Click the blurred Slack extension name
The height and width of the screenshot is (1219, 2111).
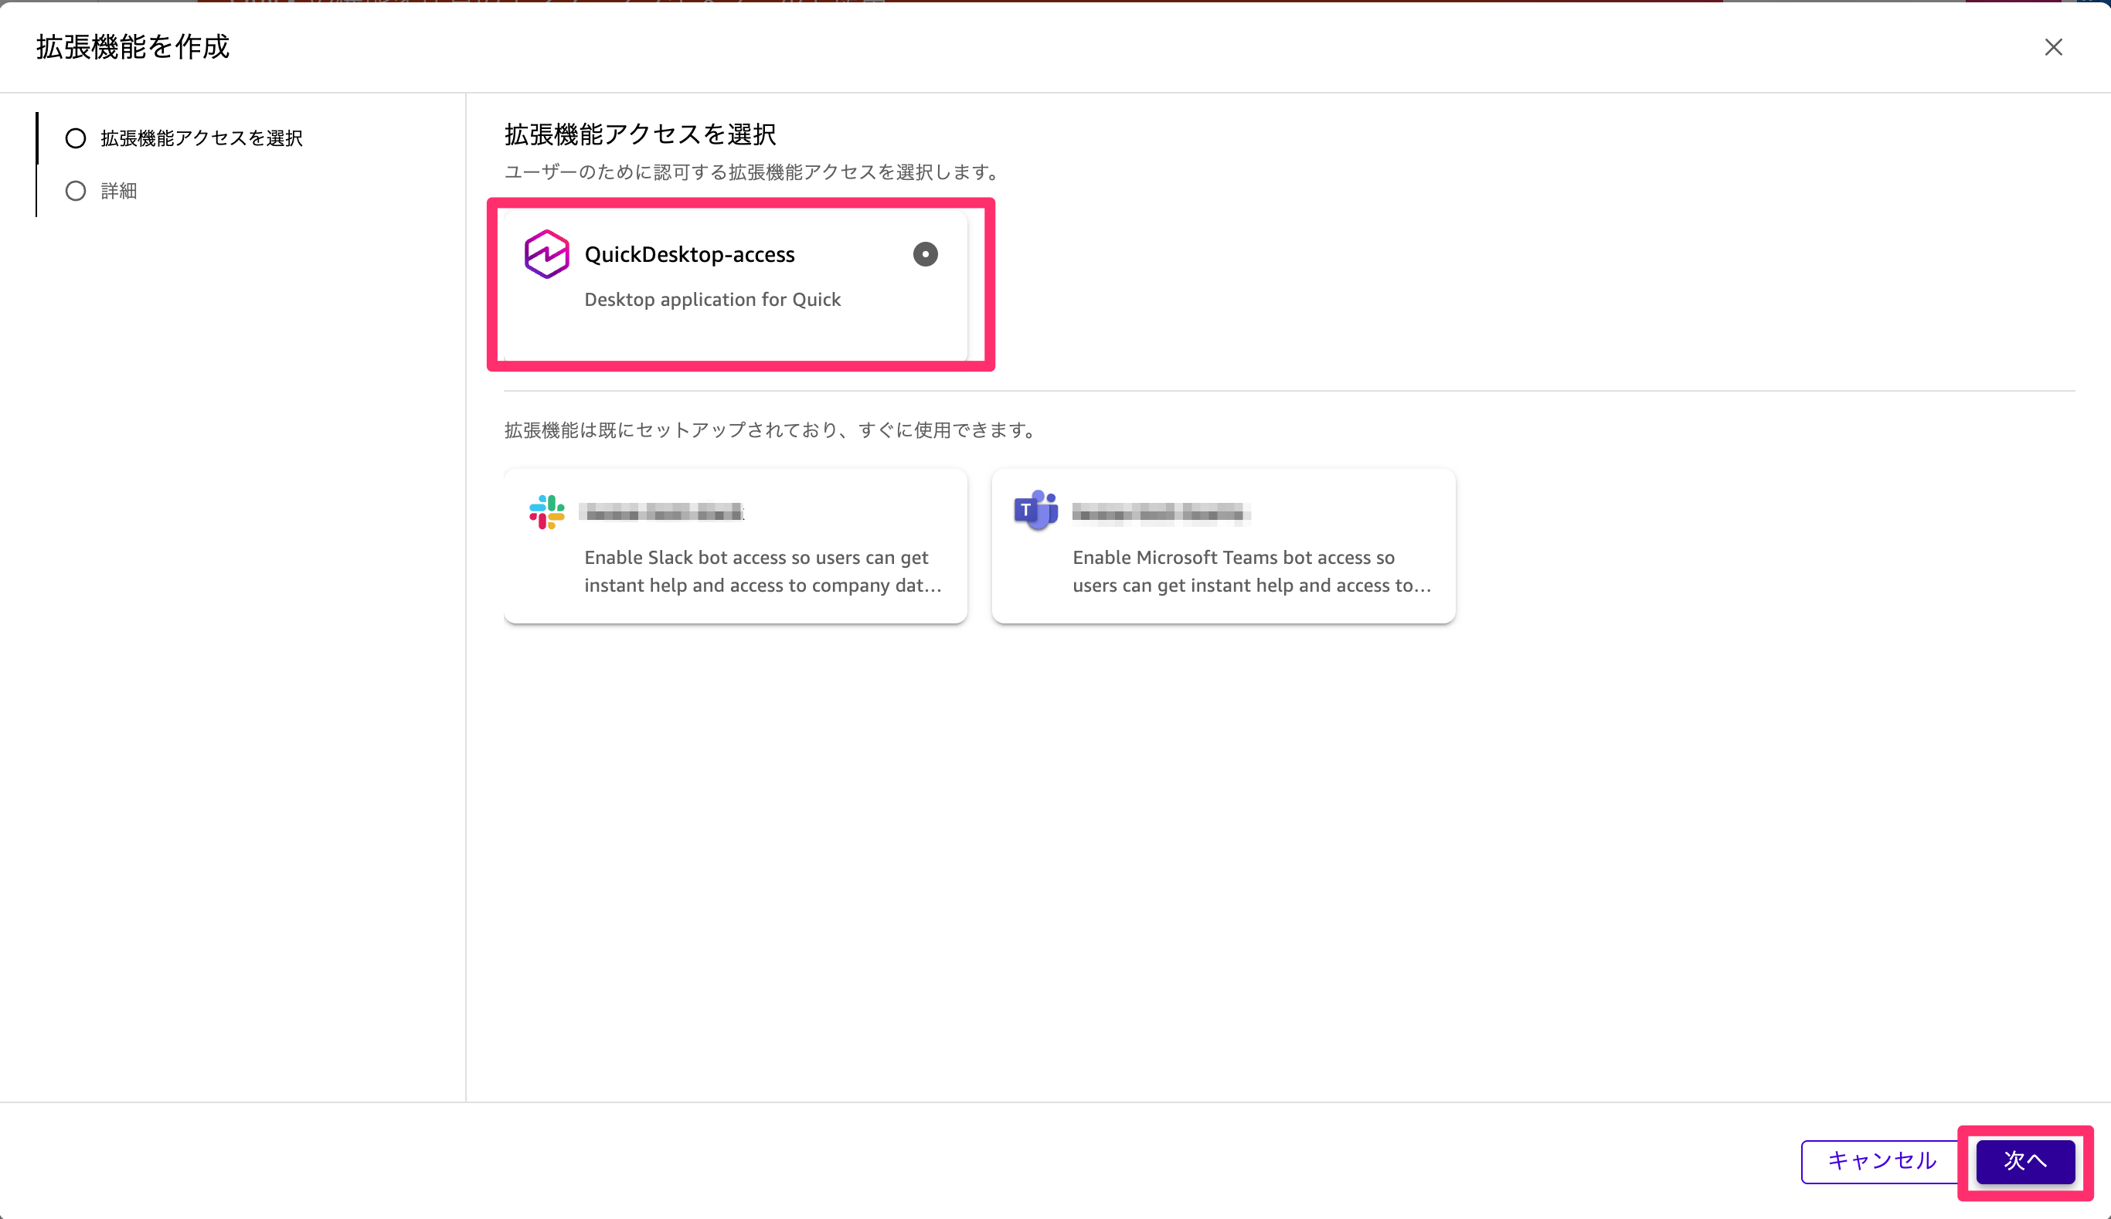click(662, 511)
